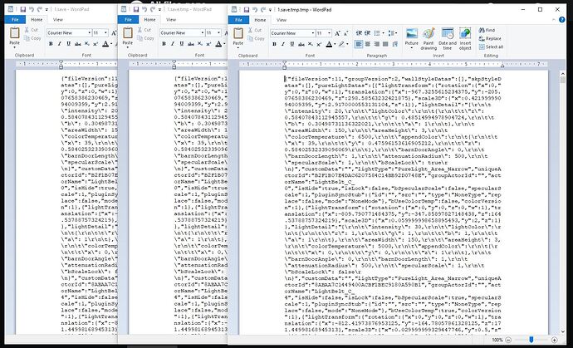Undo in the 1.save.tmp.tmp WordPad window
Image resolution: width=573 pixels, height=348 pixels.
click(x=255, y=10)
